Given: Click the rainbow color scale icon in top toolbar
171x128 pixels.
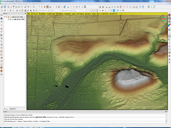Looking at the screenshot, I should [x=85, y=7].
